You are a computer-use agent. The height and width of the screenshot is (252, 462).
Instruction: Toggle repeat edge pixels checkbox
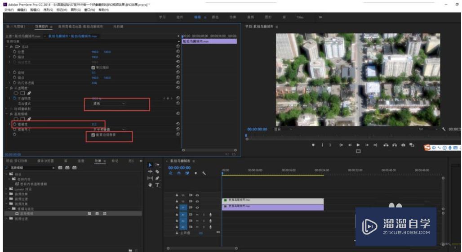coord(93,135)
